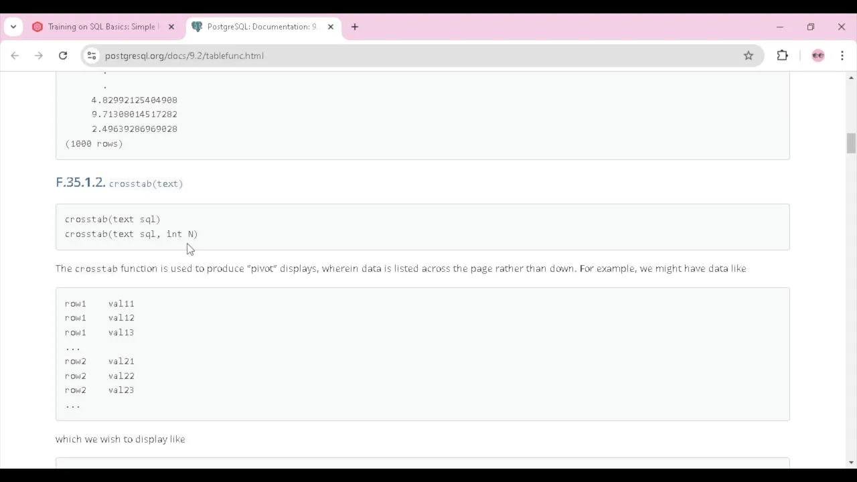
Task: Open the tab search dropdown arrow
Action: [13, 27]
